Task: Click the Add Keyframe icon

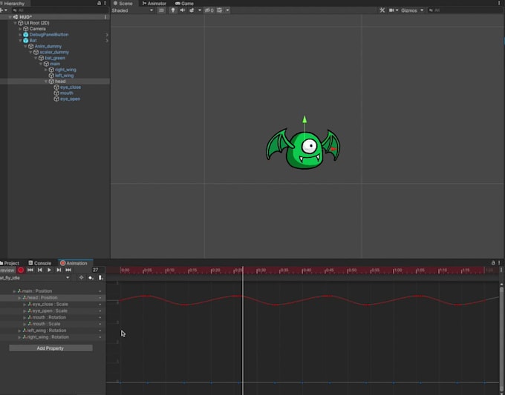Action: point(91,278)
